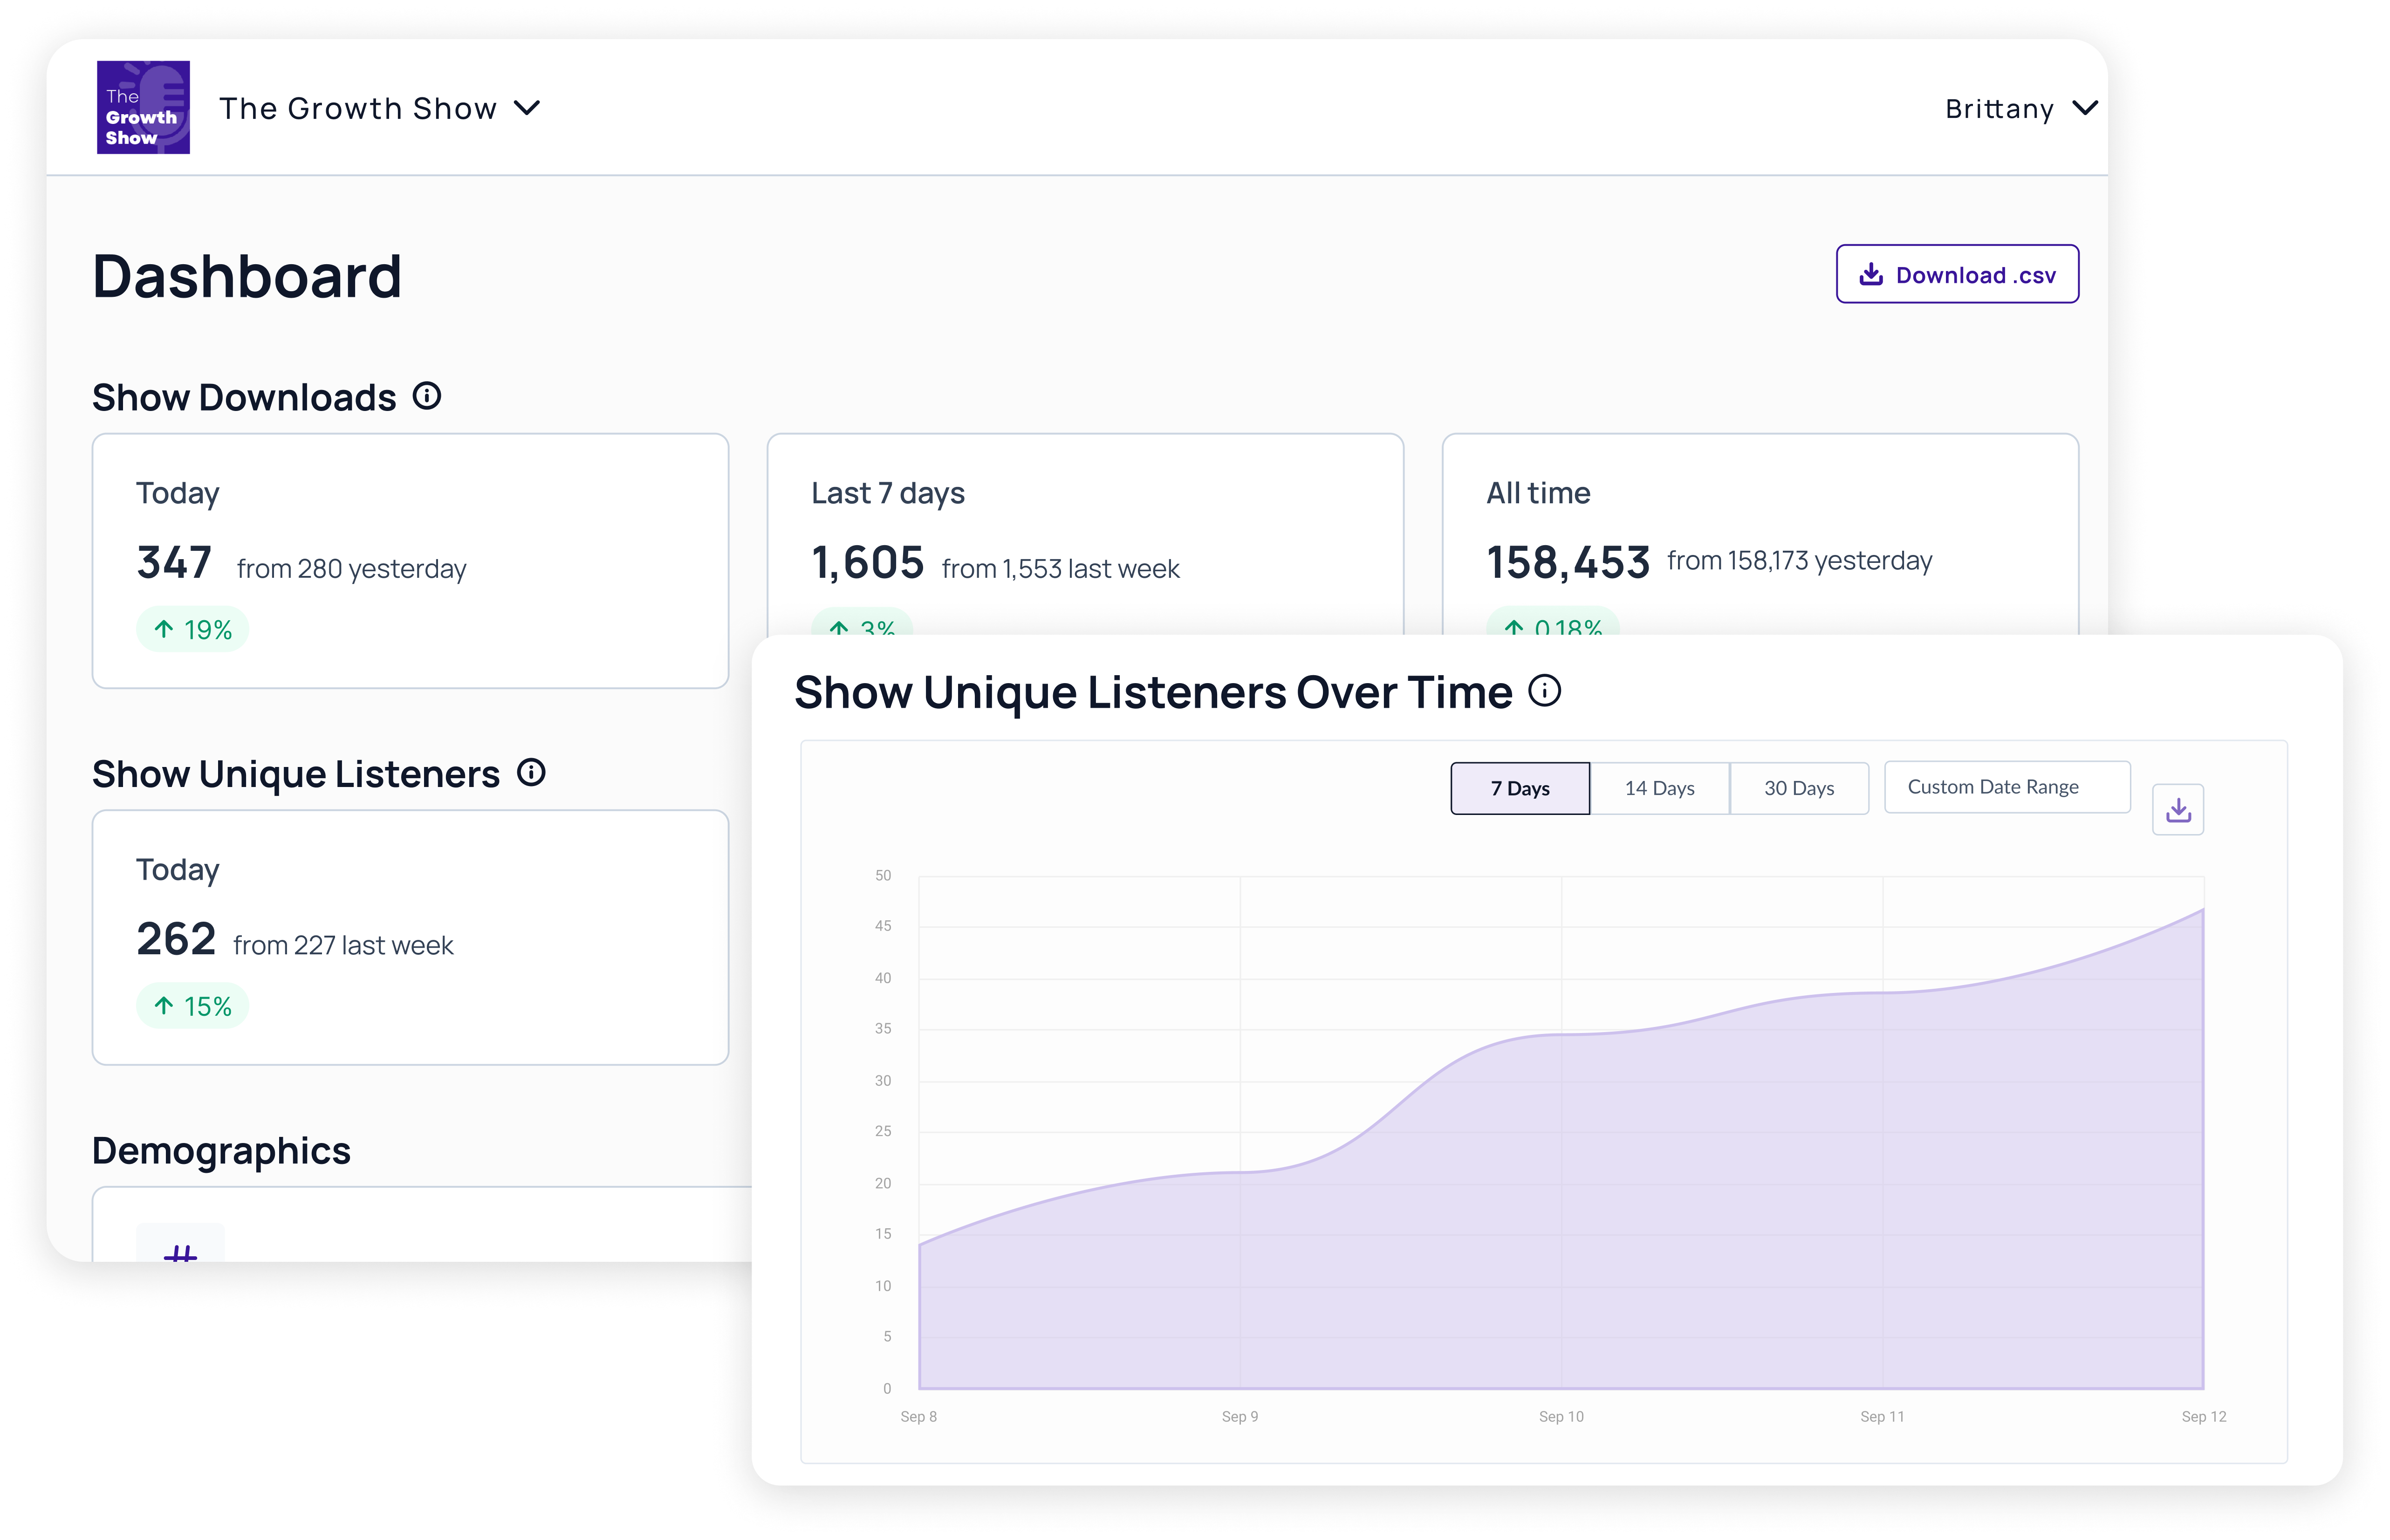2390x1540 pixels.
Task: Click the chart download icon button
Action: tap(2177, 809)
